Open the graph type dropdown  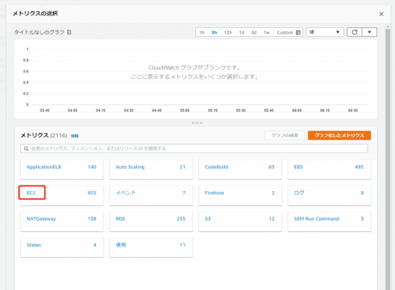(325, 32)
